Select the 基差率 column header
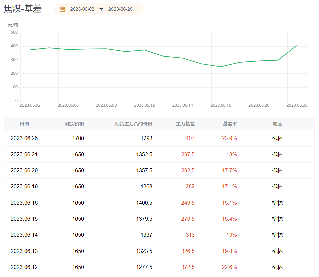This screenshot has height=277, width=319. click(230, 124)
